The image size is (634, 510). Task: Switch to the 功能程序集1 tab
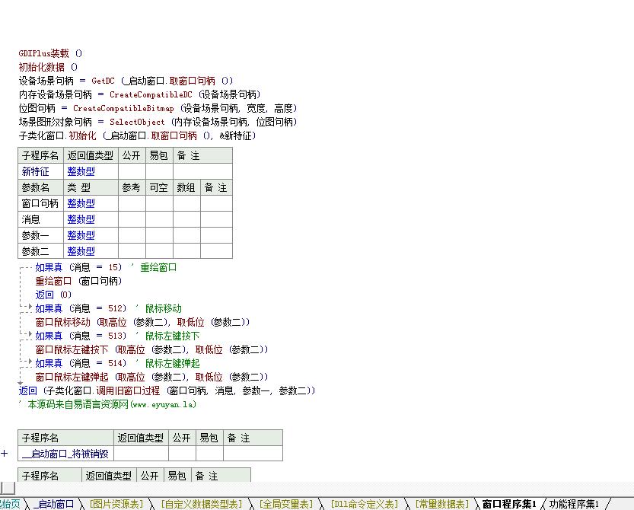[x=574, y=504]
